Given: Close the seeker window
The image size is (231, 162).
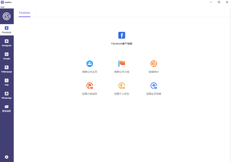Looking at the screenshot, I should (227, 2).
